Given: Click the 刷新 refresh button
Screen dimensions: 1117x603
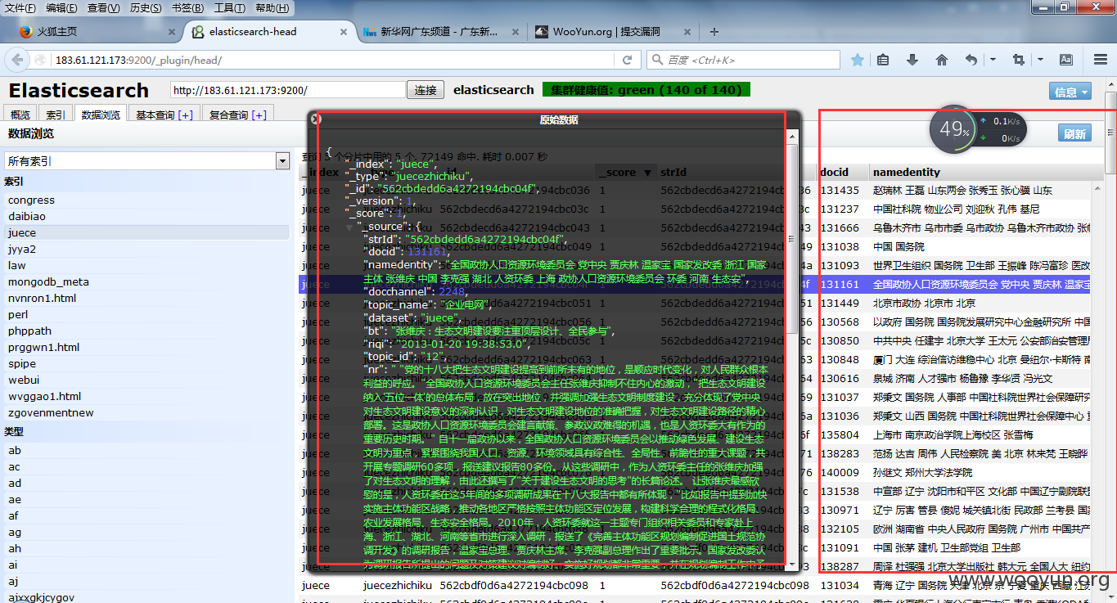Looking at the screenshot, I should (x=1074, y=134).
